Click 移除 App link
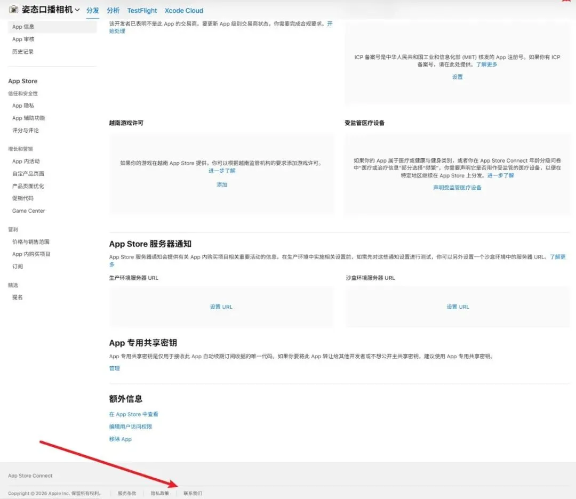This screenshot has height=499, width=576. point(120,439)
